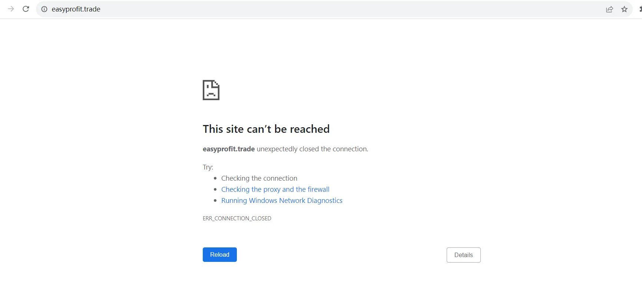Click the ERR_CONNECTION_CLOSED error code
The image size is (642, 296).
pos(237,218)
